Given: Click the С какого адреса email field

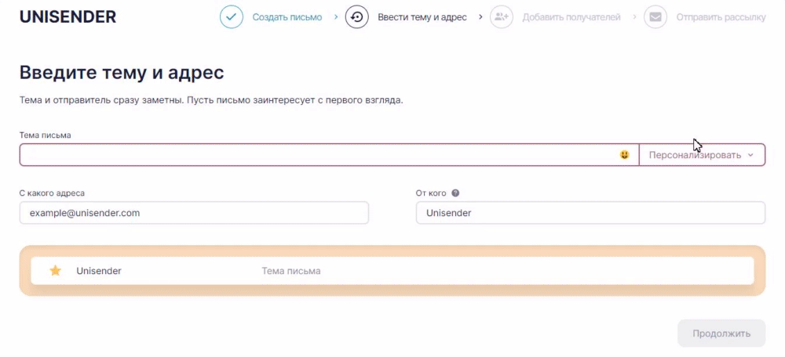Looking at the screenshot, I should point(194,213).
